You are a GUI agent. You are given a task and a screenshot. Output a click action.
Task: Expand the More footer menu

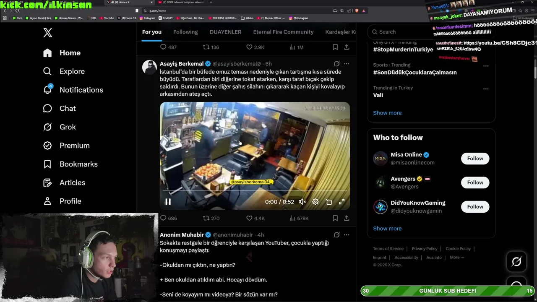[x=457, y=258]
